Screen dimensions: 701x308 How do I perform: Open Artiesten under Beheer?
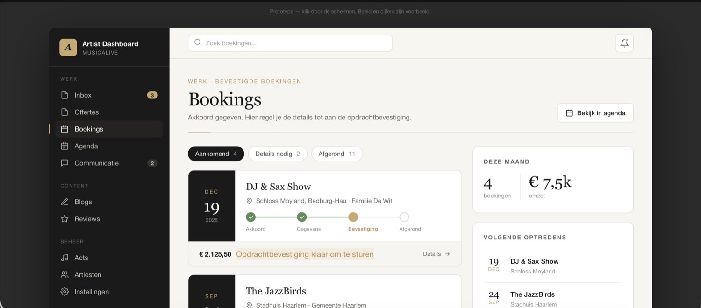[109, 275]
